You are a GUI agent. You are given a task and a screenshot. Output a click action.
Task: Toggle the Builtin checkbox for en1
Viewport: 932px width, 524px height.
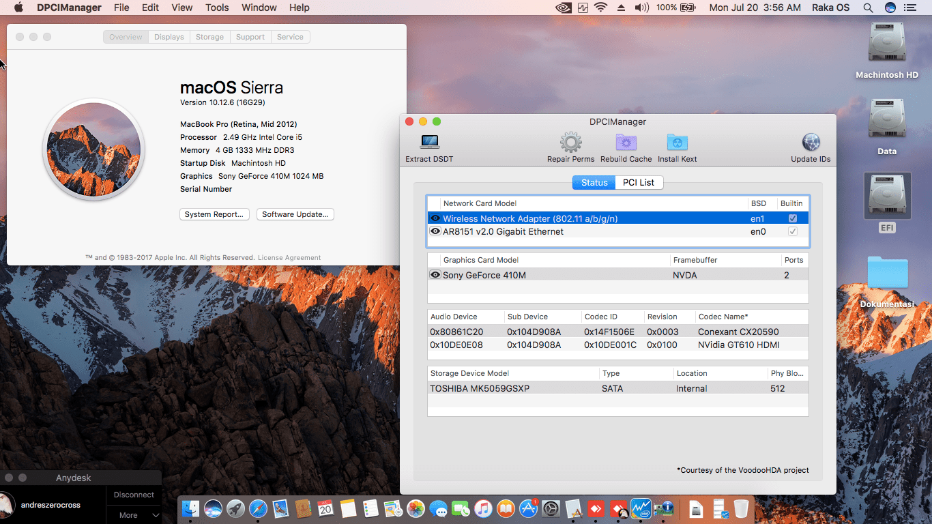[x=792, y=218]
